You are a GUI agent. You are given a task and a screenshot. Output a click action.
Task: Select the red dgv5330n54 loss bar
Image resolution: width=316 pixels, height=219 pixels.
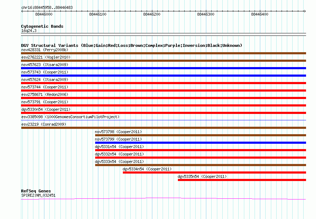[163, 113]
